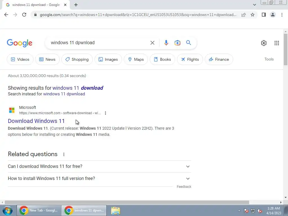Open a new tab with plus button
The image size is (288, 216).
pos(76,5)
